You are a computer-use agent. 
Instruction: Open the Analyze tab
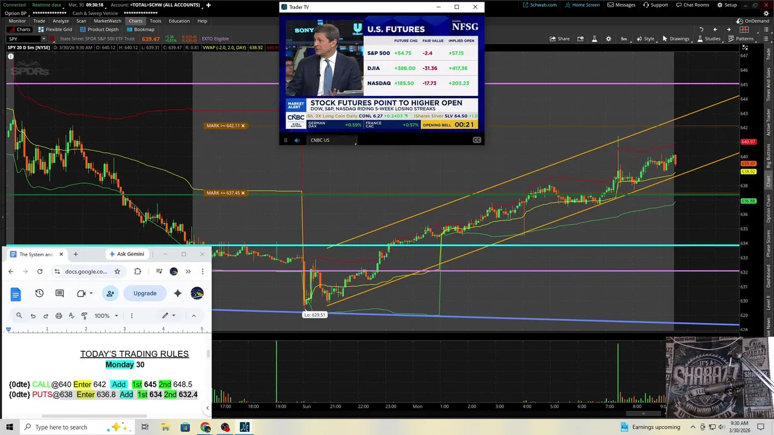pos(60,21)
